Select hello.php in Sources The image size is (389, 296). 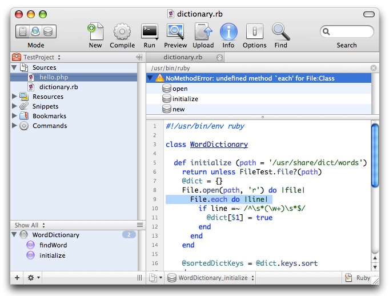pos(74,77)
